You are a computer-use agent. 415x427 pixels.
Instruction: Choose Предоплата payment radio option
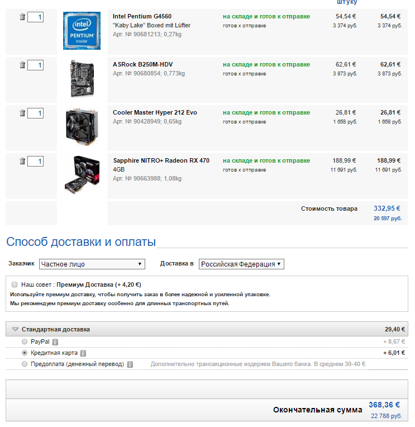pos(25,364)
